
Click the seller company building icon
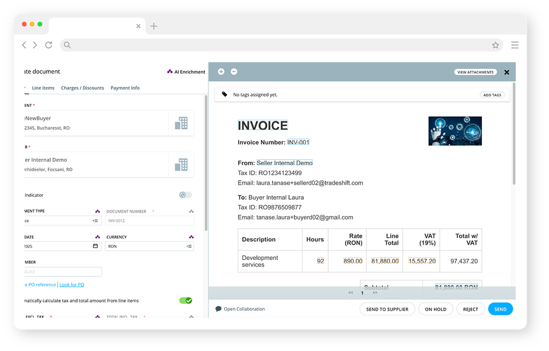tap(181, 165)
